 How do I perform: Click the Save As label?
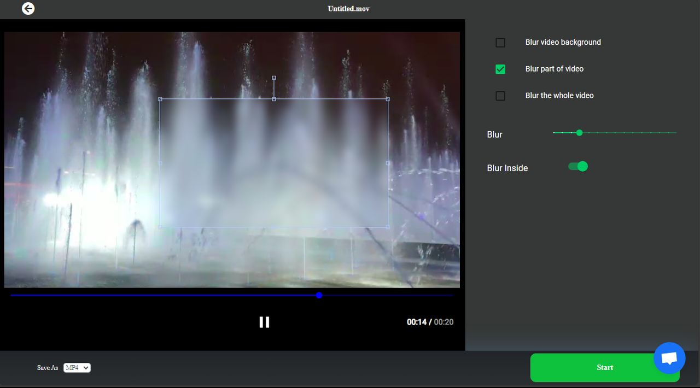pyautogui.click(x=48, y=368)
